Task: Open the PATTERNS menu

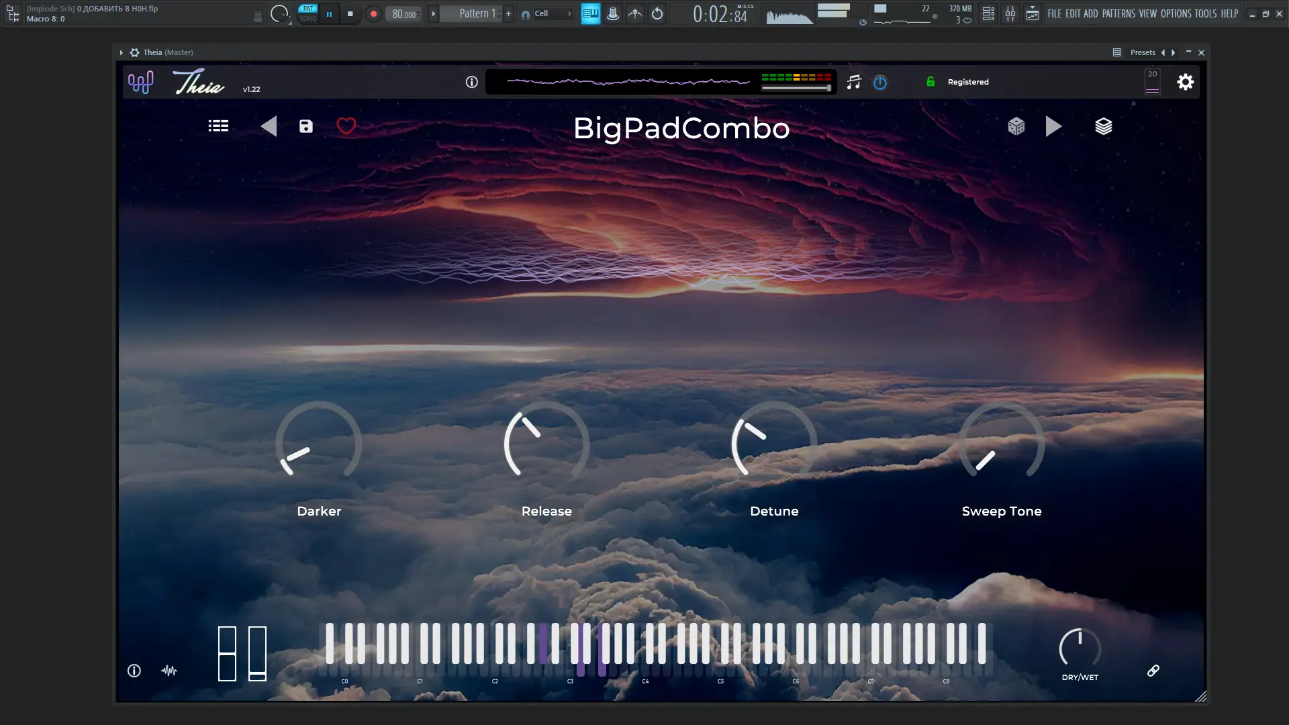Action: tap(1118, 13)
